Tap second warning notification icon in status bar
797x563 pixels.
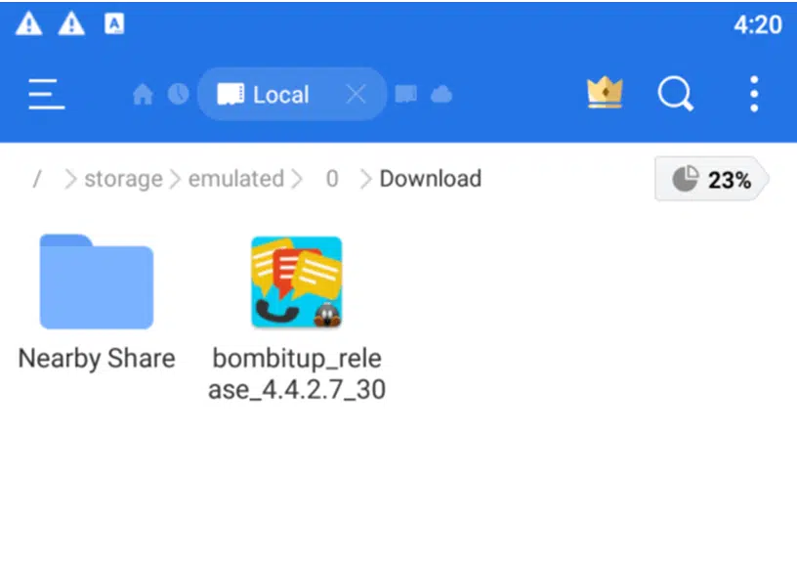71,23
